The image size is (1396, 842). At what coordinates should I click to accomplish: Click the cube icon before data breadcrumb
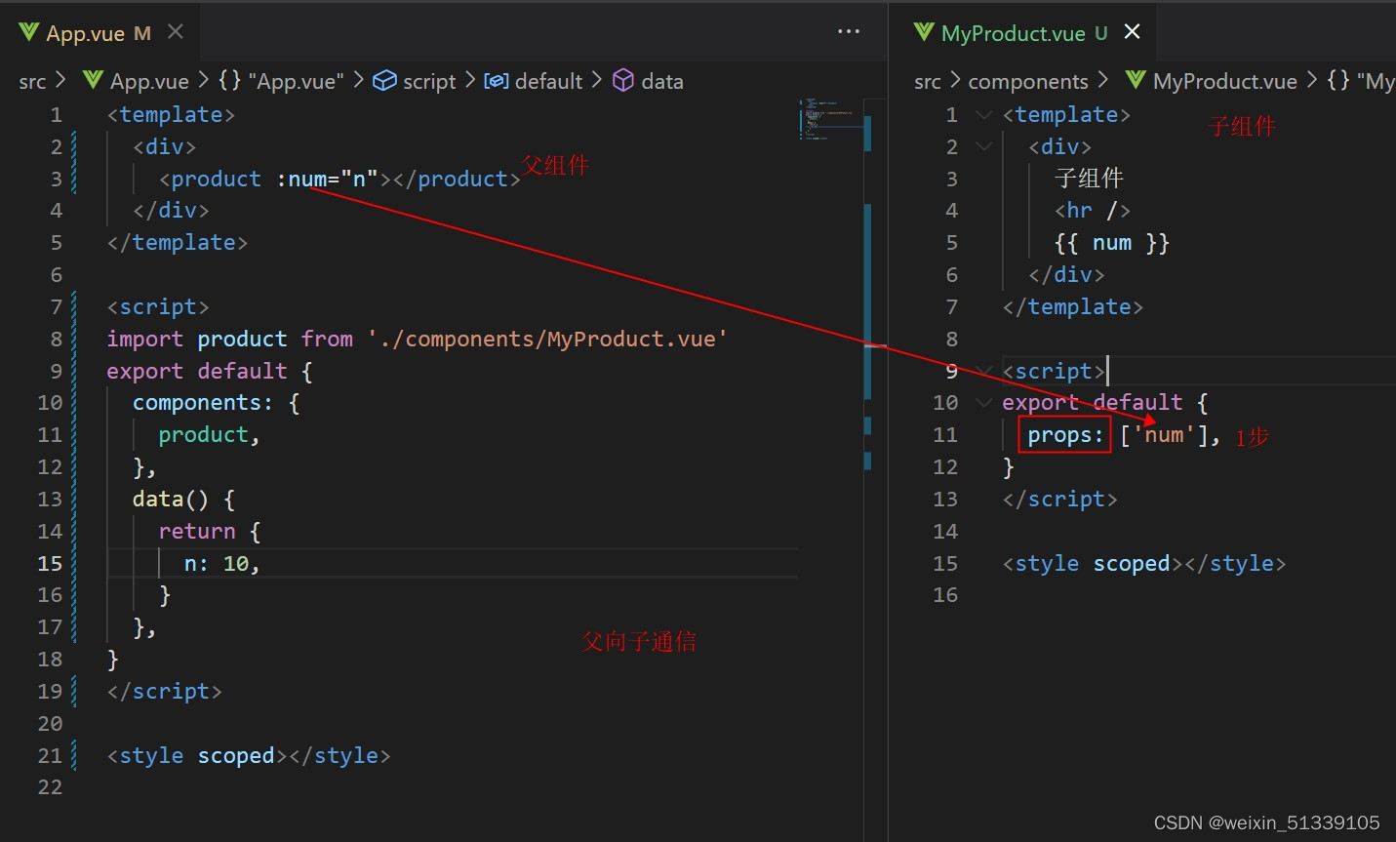pos(623,80)
